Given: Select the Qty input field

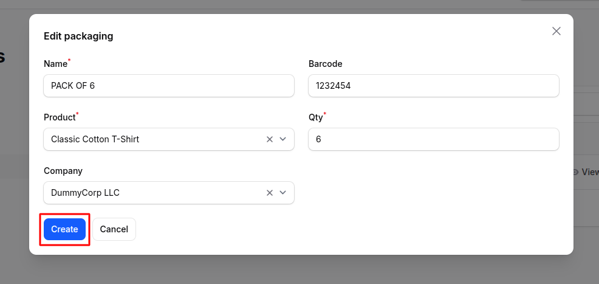Looking at the screenshot, I should pyautogui.click(x=433, y=139).
